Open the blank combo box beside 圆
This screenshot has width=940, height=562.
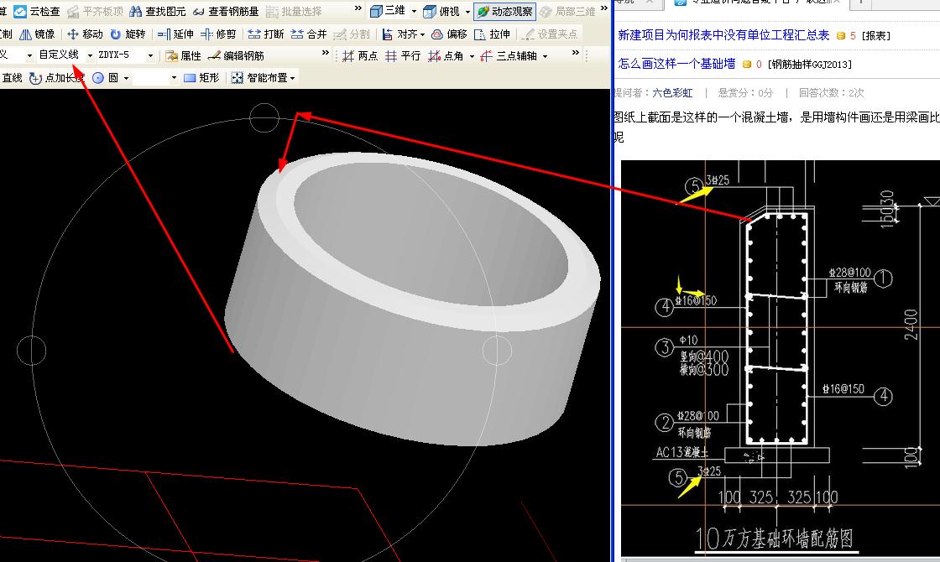pyautogui.click(x=154, y=78)
